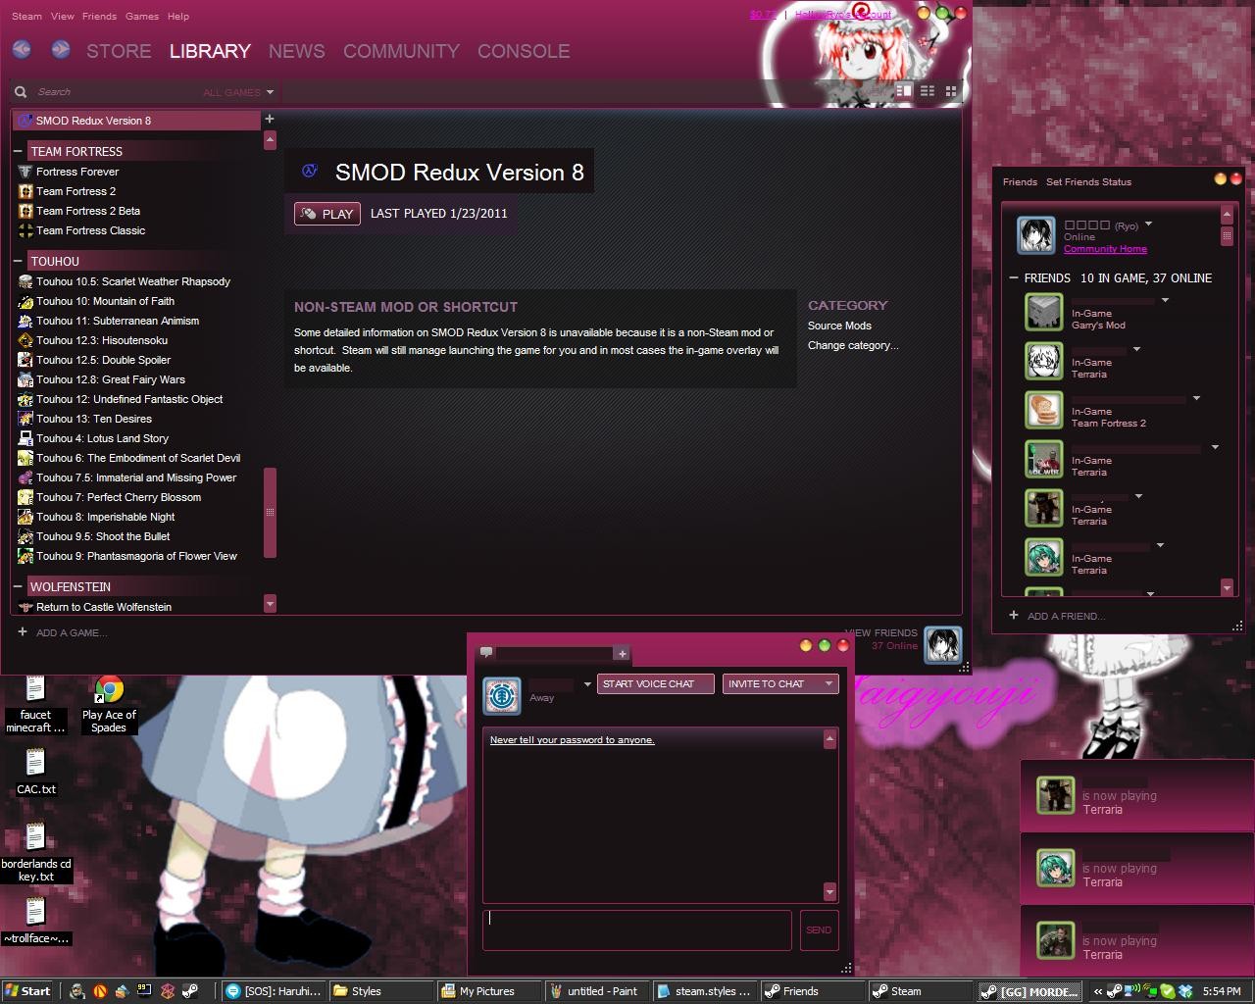Play SMOD Redux Version 8
The image size is (1255, 1004).
click(327, 214)
